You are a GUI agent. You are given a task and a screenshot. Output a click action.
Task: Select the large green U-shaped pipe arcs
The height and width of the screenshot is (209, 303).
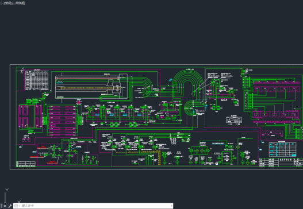(x=188, y=83)
